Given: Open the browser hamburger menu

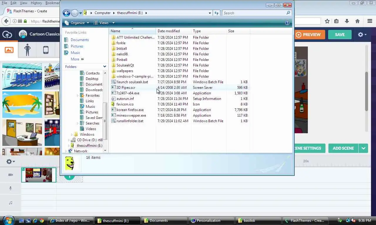Looking at the screenshot, I should [x=370, y=21].
